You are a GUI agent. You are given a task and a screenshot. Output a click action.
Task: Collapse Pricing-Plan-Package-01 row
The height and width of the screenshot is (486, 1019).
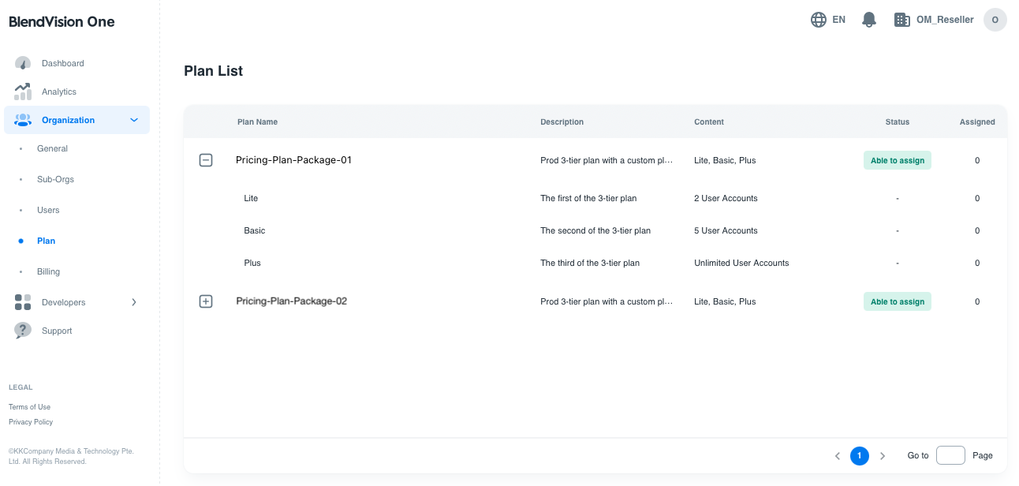coord(206,160)
